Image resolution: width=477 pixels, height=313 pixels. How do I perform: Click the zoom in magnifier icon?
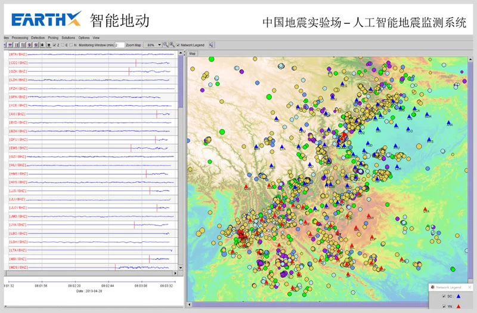click(x=172, y=45)
